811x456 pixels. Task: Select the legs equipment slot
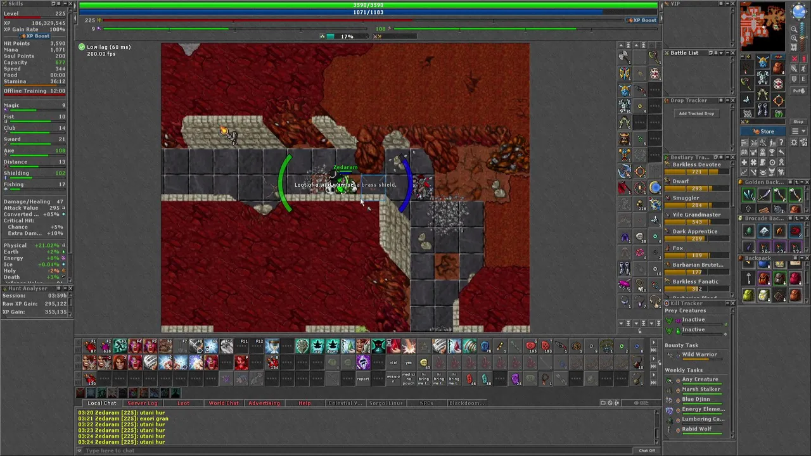763,94
